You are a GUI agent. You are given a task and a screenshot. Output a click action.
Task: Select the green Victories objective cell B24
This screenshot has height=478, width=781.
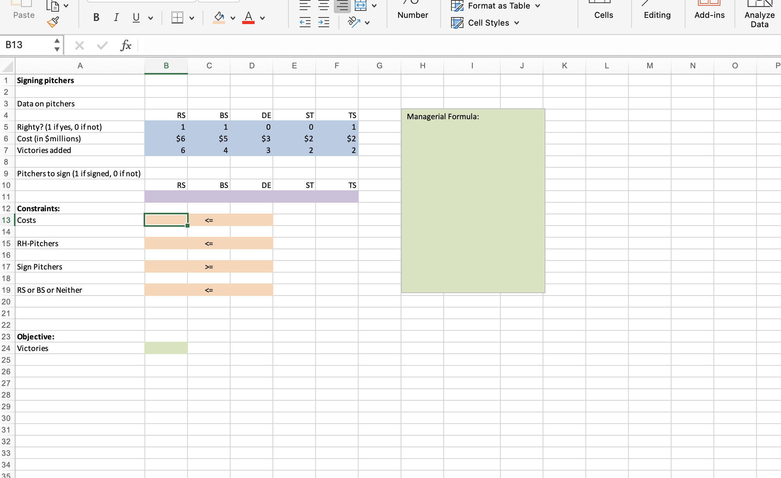tap(166, 348)
